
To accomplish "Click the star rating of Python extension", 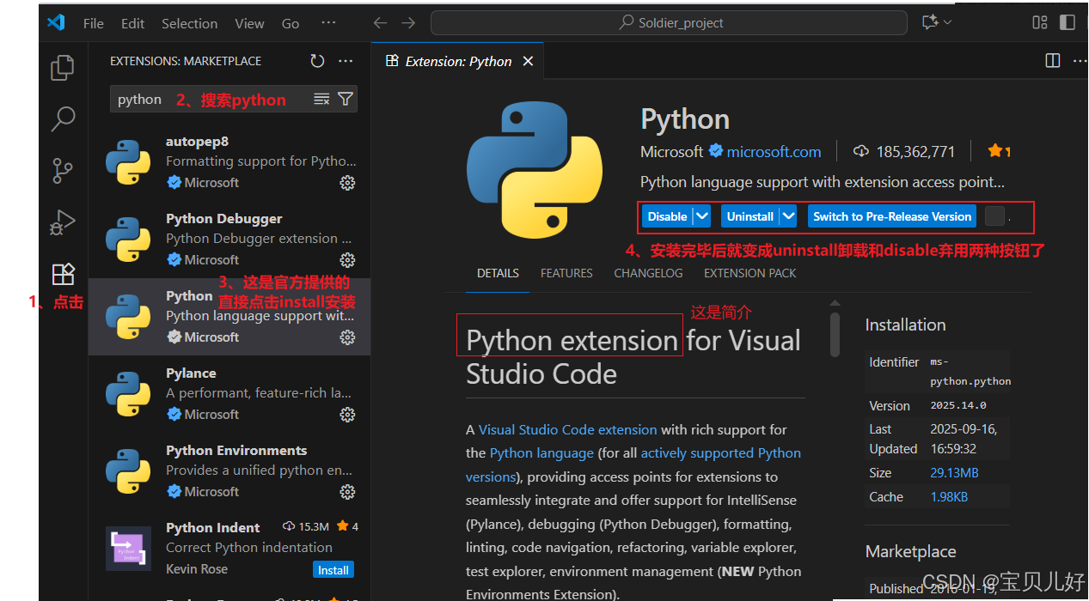I will point(999,151).
